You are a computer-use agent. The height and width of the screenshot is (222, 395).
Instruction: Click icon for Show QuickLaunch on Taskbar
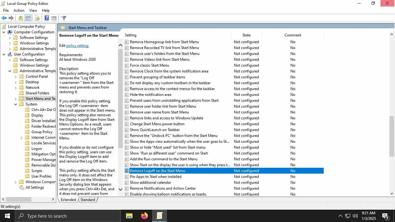127,130
